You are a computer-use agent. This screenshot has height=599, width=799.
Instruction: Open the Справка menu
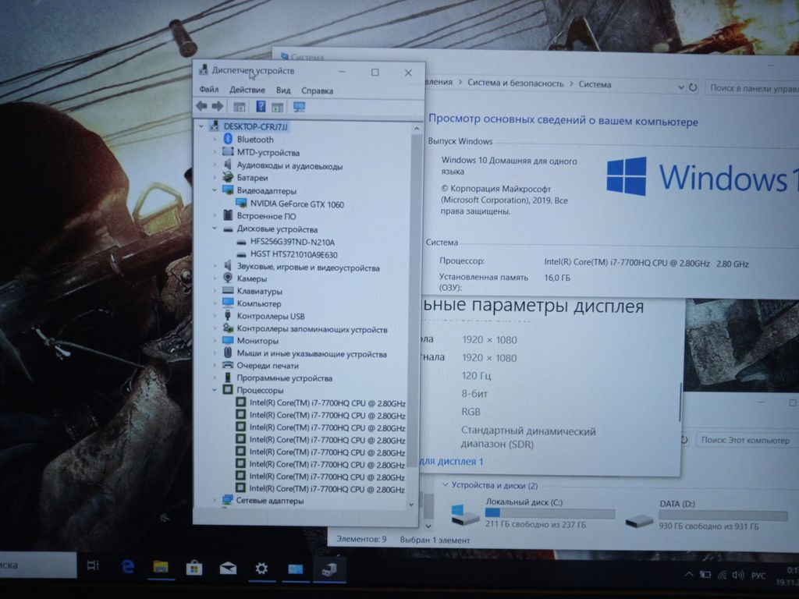[317, 90]
